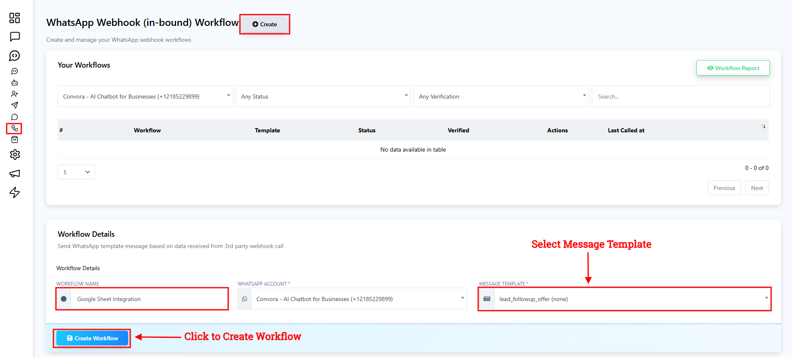
Task: Expand the WhatsApp Account dropdown in Workflow Details
Action: 359,299
